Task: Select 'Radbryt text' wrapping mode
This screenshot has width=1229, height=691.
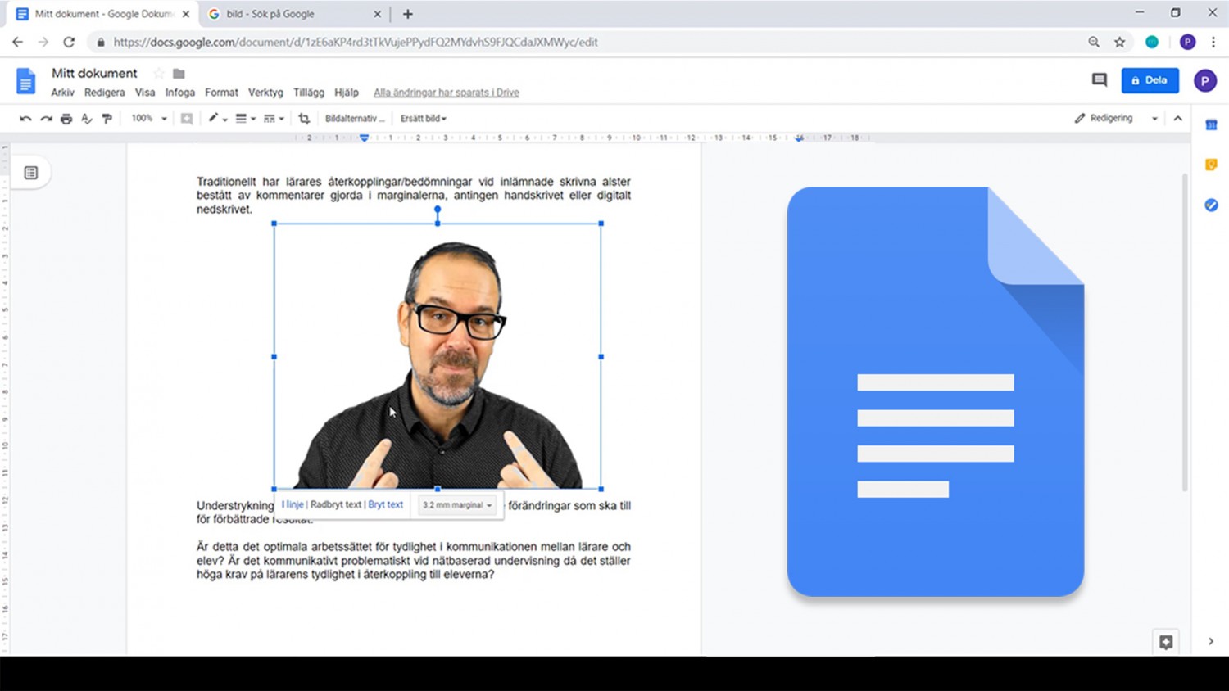Action: tap(336, 505)
